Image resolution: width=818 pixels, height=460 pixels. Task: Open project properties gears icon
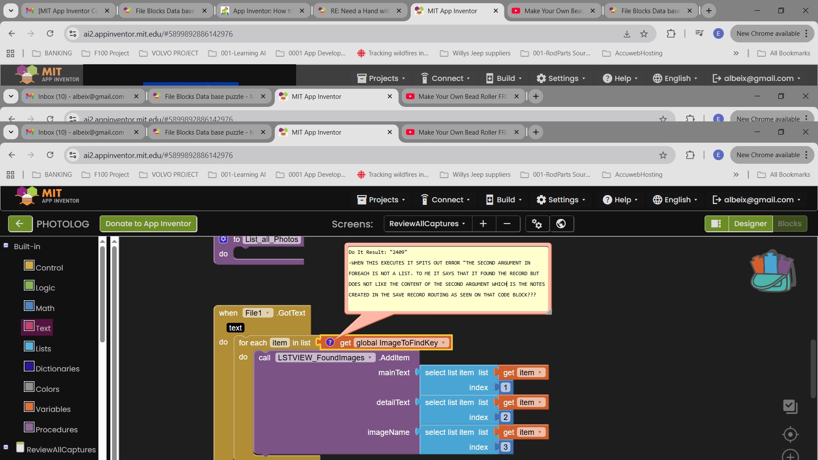(x=537, y=224)
